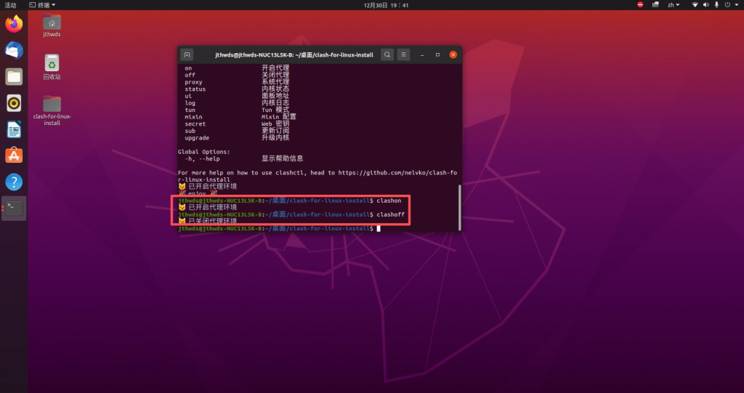Image resolution: width=744 pixels, height=393 pixels.
Task: Click the terminal search icon
Action: click(x=387, y=54)
